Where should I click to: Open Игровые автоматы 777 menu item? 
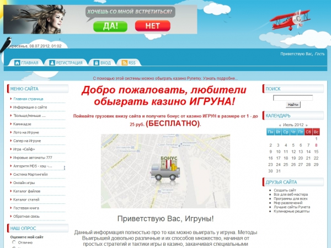(33, 158)
